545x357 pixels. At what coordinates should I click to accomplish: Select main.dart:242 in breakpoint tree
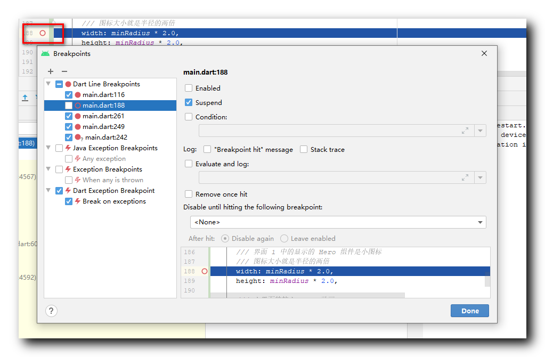click(106, 137)
